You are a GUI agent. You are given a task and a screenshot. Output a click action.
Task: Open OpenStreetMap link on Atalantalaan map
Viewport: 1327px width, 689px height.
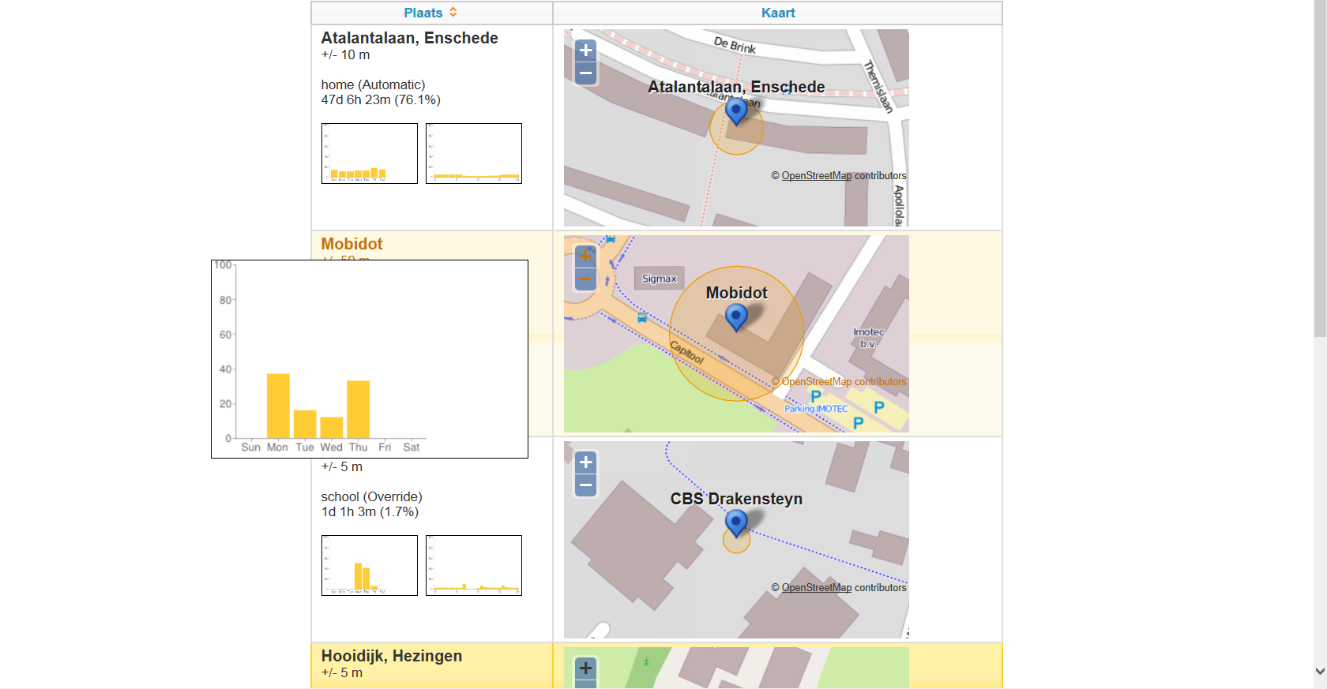(x=817, y=176)
